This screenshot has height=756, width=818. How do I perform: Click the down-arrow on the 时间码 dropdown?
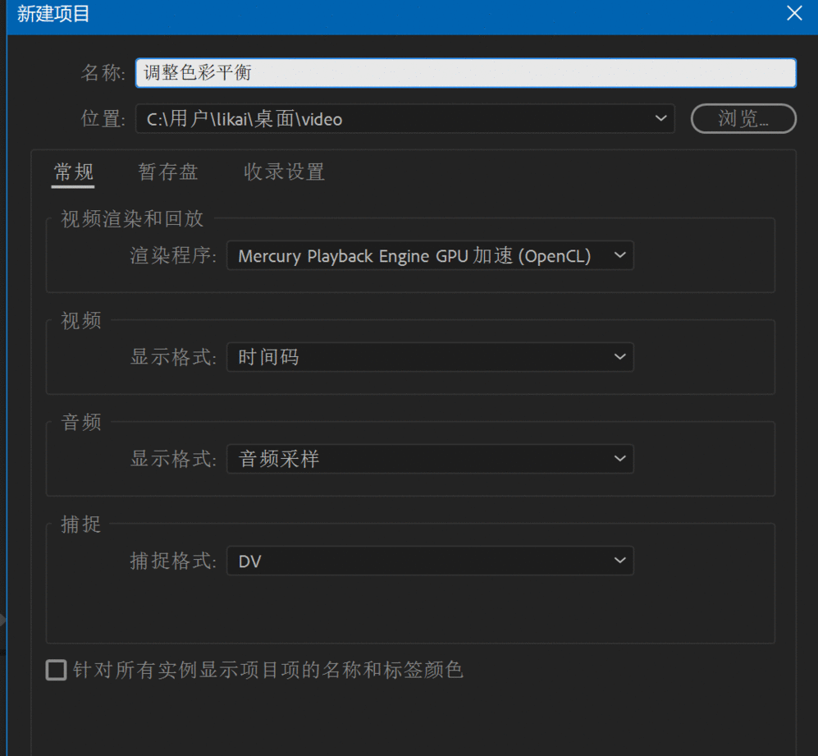click(x=619, y=357)
